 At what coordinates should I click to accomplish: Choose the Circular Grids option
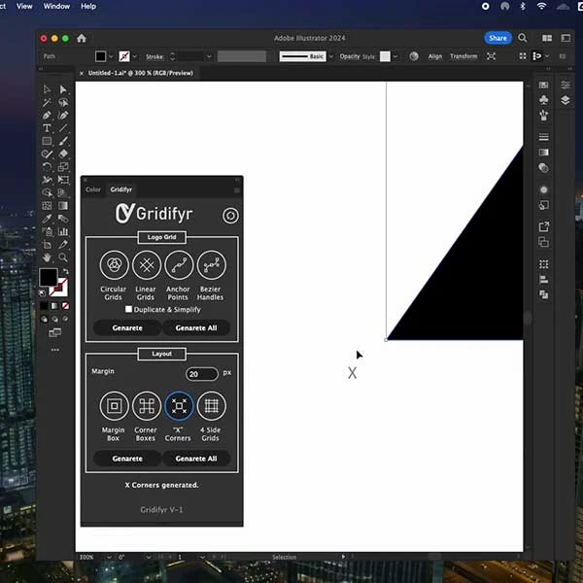114,264
